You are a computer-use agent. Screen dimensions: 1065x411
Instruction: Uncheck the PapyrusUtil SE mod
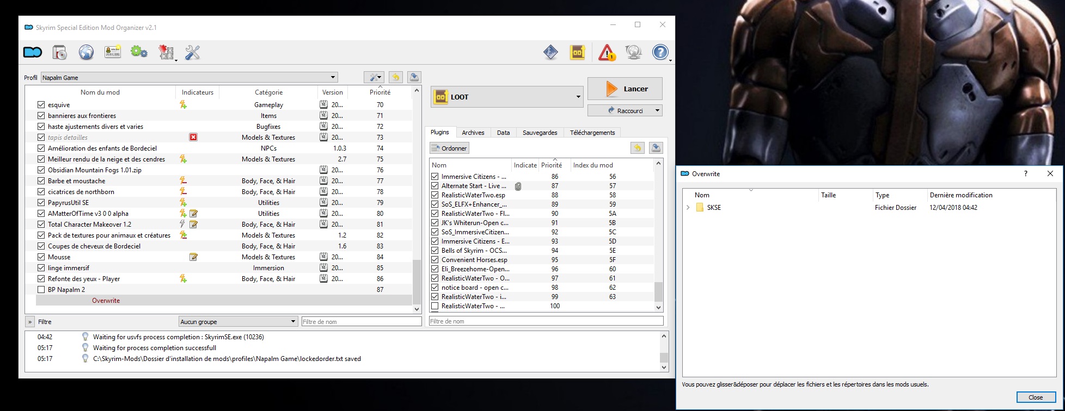click(41, 203)
